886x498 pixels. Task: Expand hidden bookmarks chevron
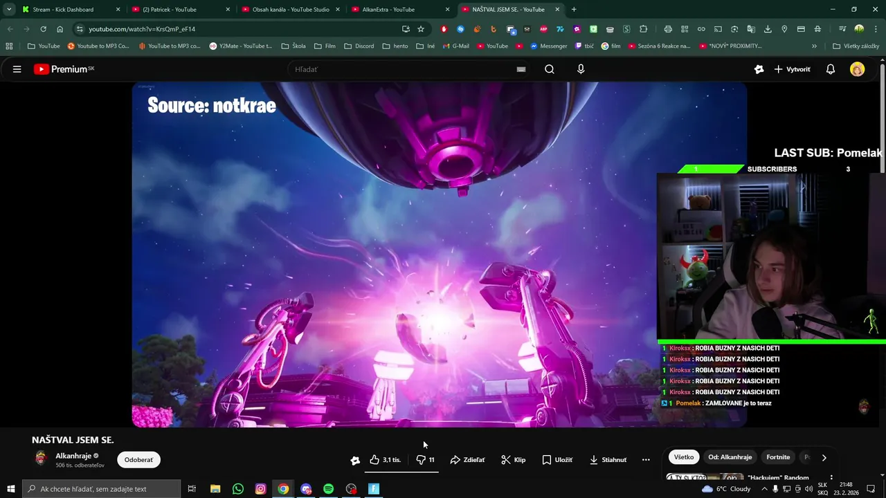click(x=814, y=46)
